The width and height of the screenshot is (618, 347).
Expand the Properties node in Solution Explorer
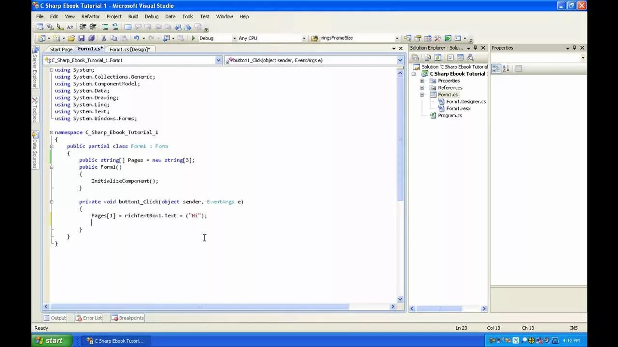(422, 81)
